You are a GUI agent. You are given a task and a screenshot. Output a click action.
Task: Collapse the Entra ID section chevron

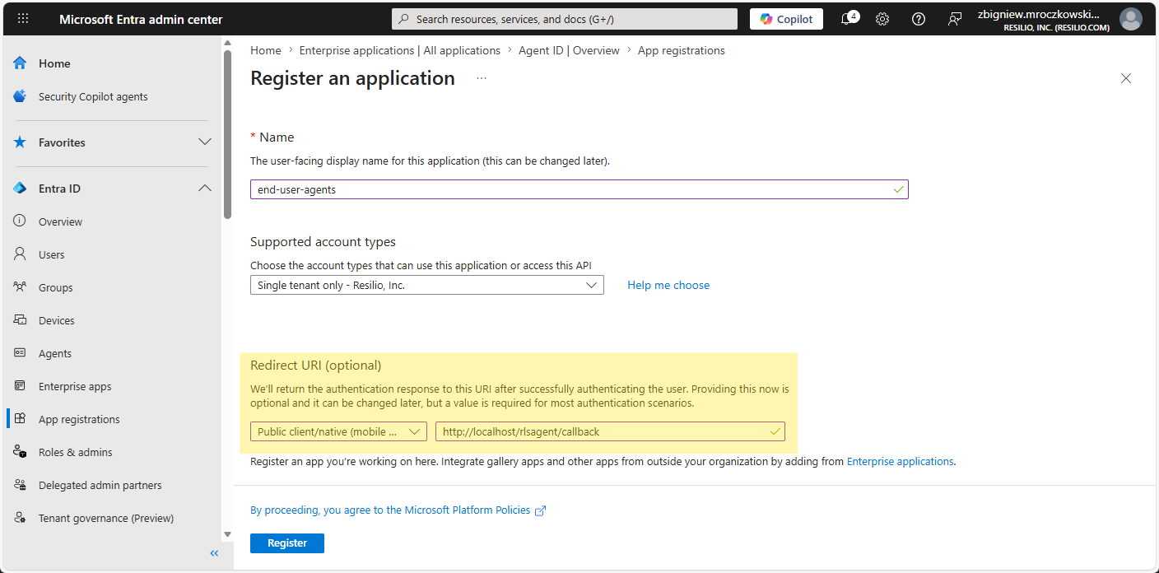(205, 189)
